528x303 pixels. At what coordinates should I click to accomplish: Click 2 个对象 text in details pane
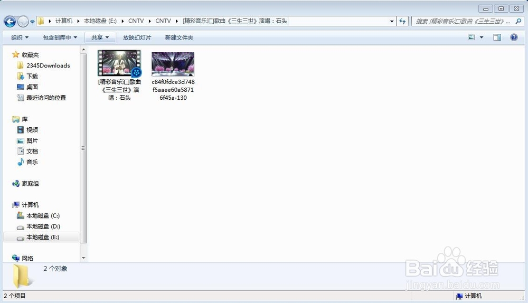tap(55, 269)
